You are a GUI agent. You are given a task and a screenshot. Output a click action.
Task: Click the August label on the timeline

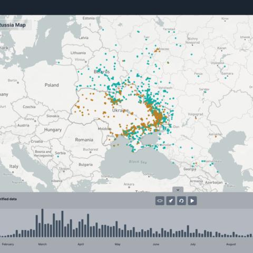pyautogui.click(x=231, y=244)
